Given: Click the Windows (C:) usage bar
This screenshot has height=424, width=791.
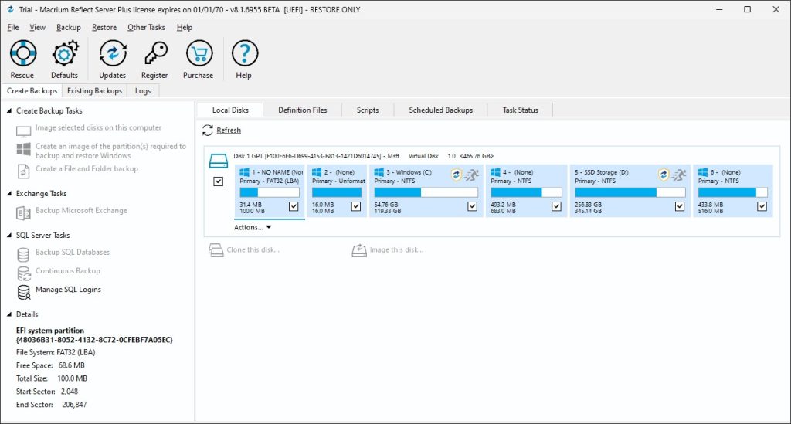Looking at the screenshot, I should (426, 192).
